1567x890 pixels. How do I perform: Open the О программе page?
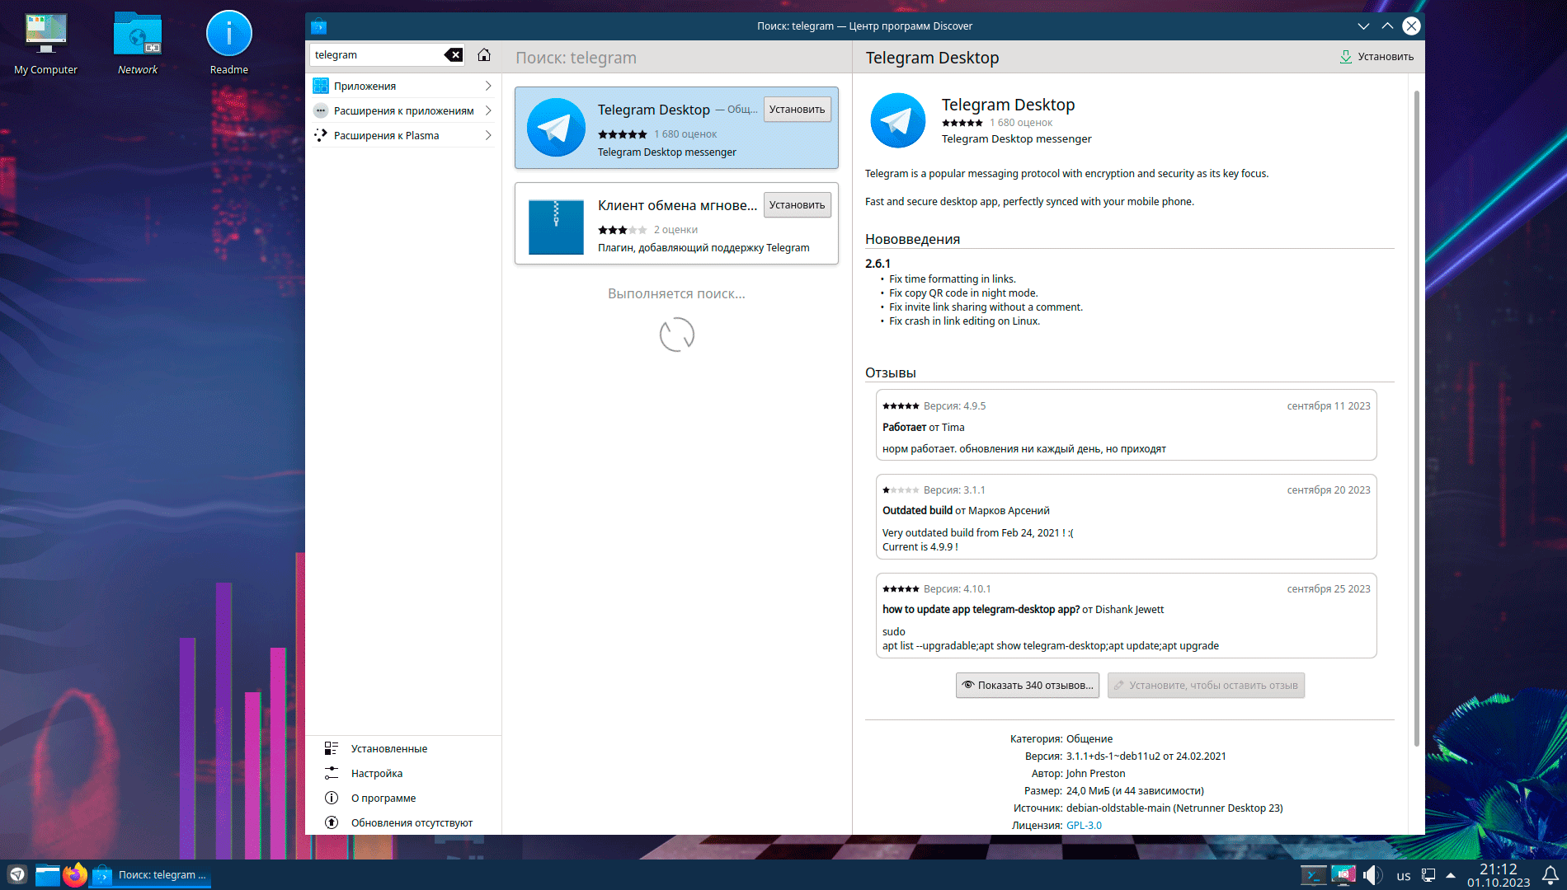point(383,798)
